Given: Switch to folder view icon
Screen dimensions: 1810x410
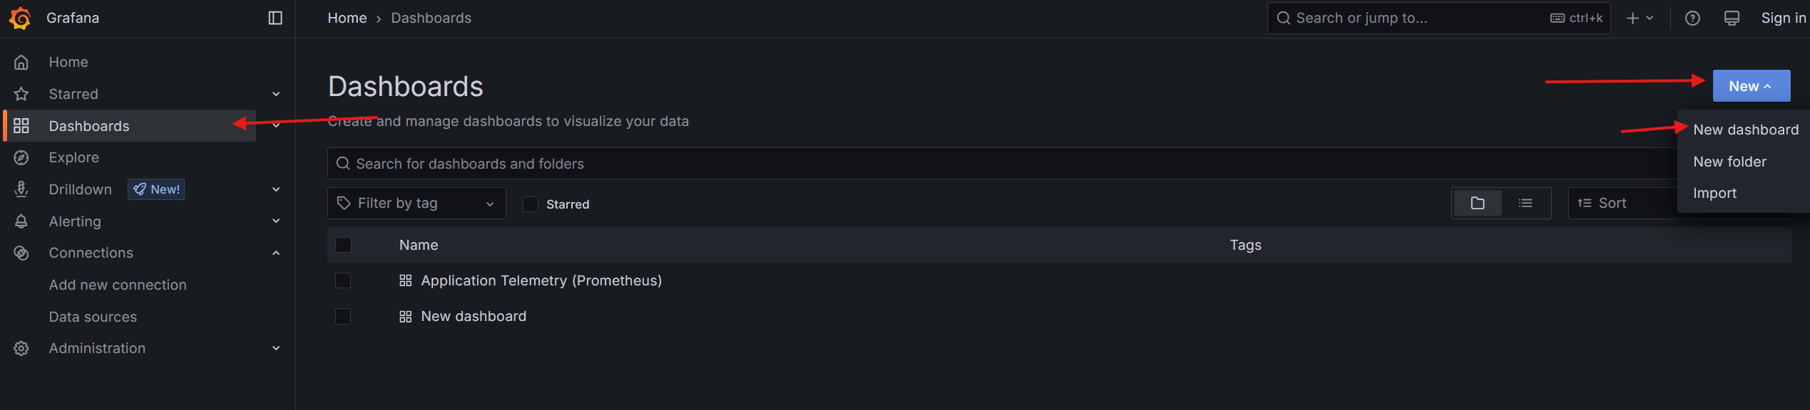Looking at the screenshot, I should pyautogui.click(x=1478, y=204).
